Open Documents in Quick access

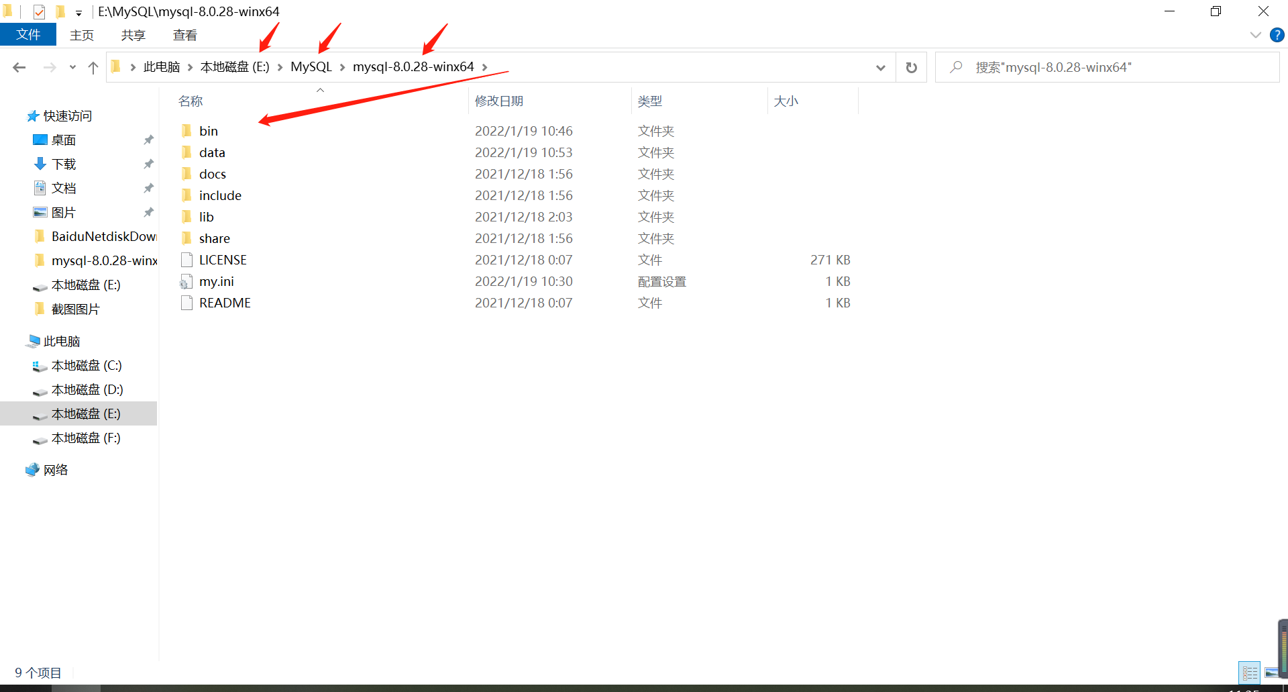pyautogui.click(x=64, y=188)
